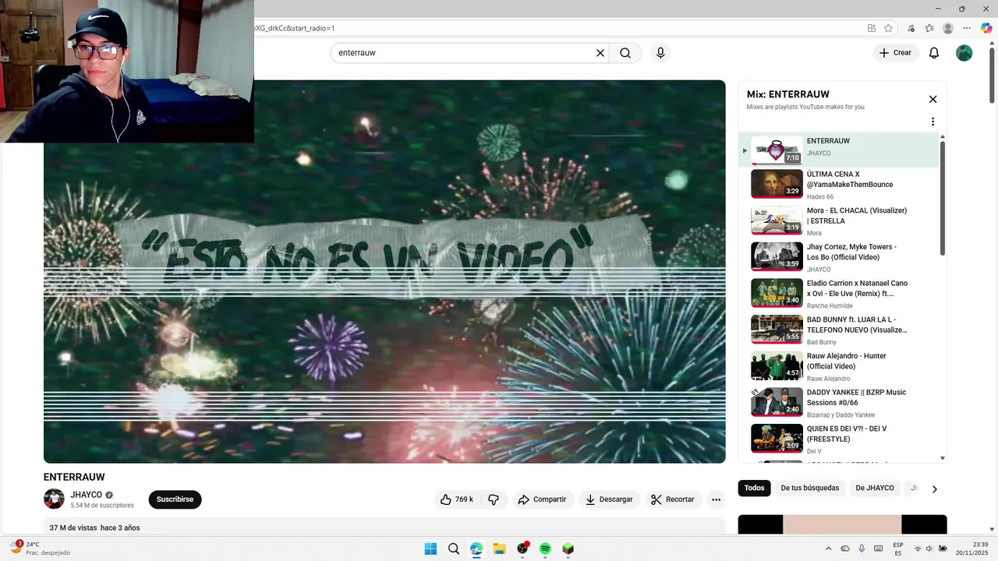
Task: Play Eladio Carrion x Natanael Cano Ele Uve
Action: tap(839, 295)
